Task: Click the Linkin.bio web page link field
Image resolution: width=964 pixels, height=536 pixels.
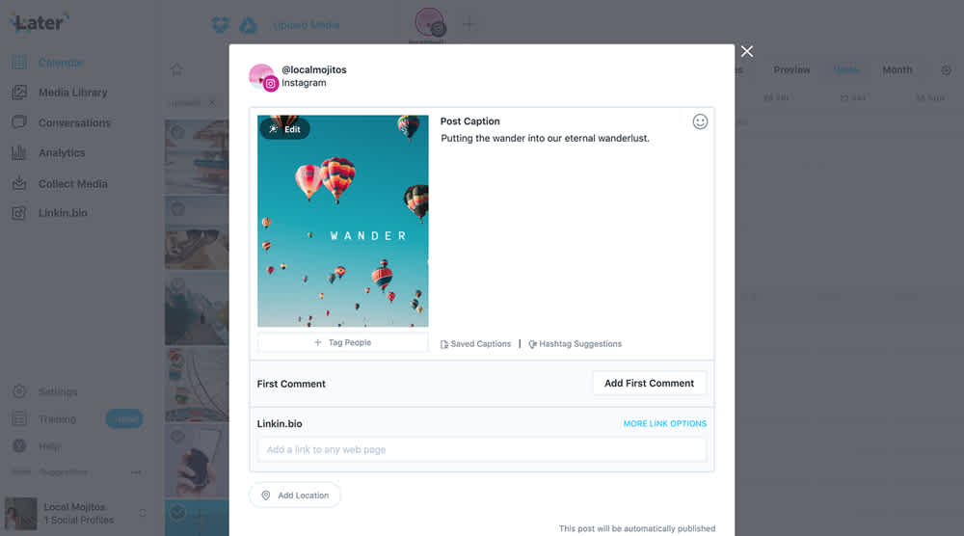Action: 481,449
